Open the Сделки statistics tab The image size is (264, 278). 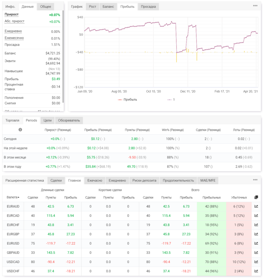pyautogui.click(x=56, y=180)
